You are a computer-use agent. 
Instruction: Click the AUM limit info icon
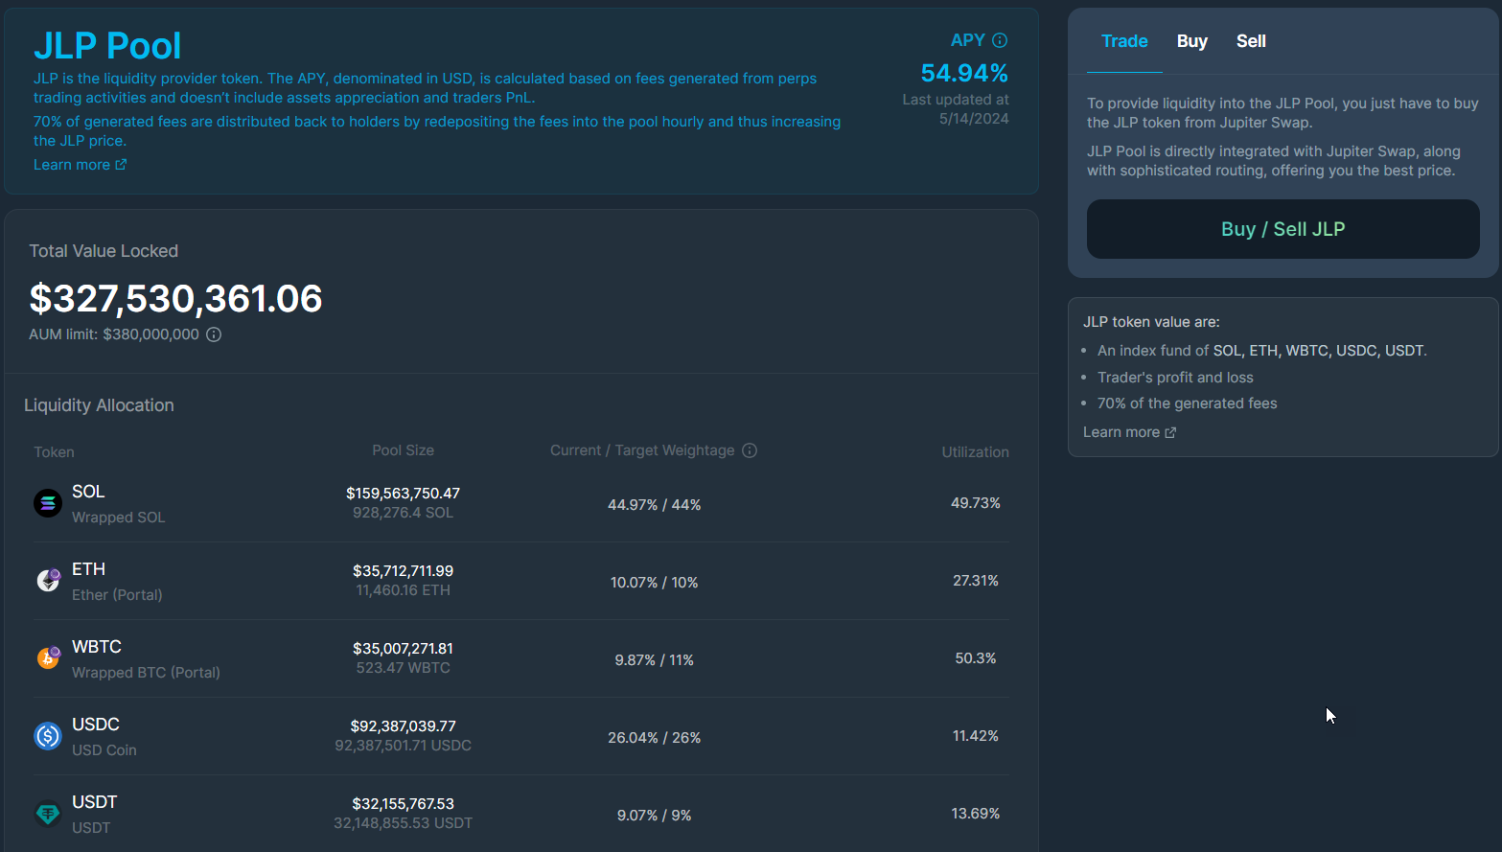tap(214, 334)
